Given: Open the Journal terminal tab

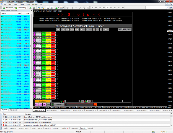Looking at the screenshot, I should pyautogui.click(x=90, y=128).
